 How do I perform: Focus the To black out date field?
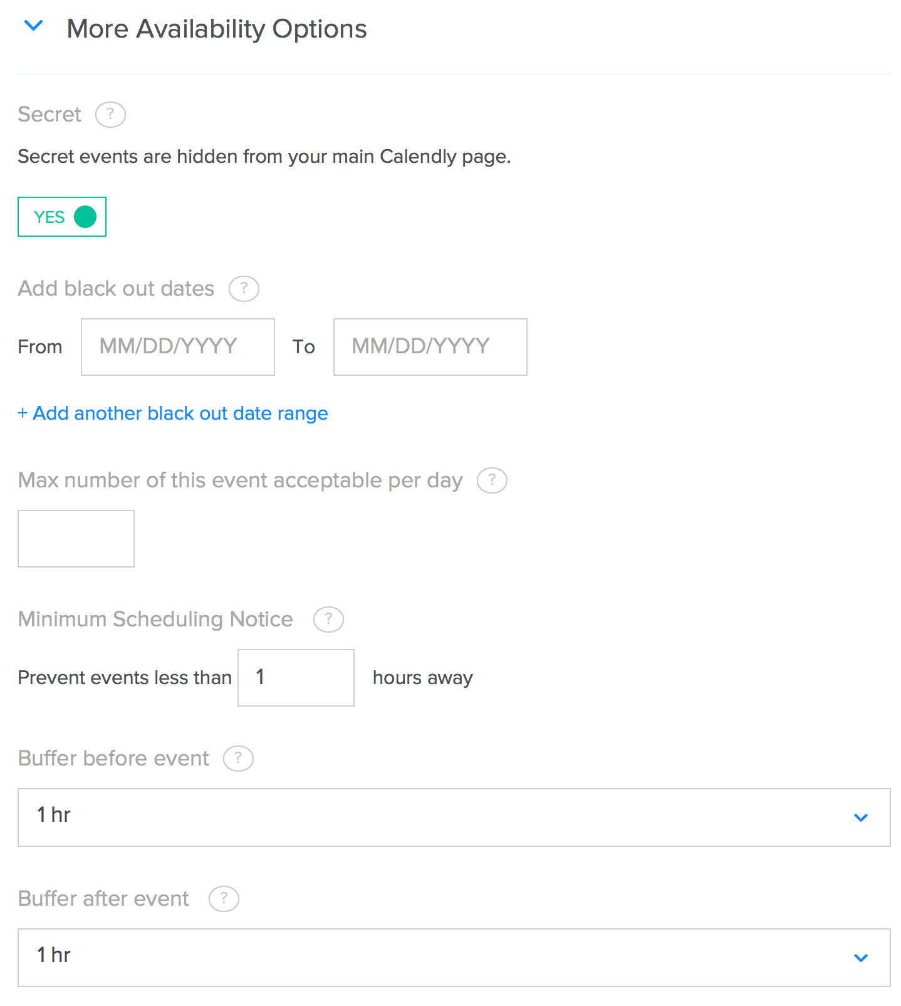pyautogui.click(x=430, y=347)
